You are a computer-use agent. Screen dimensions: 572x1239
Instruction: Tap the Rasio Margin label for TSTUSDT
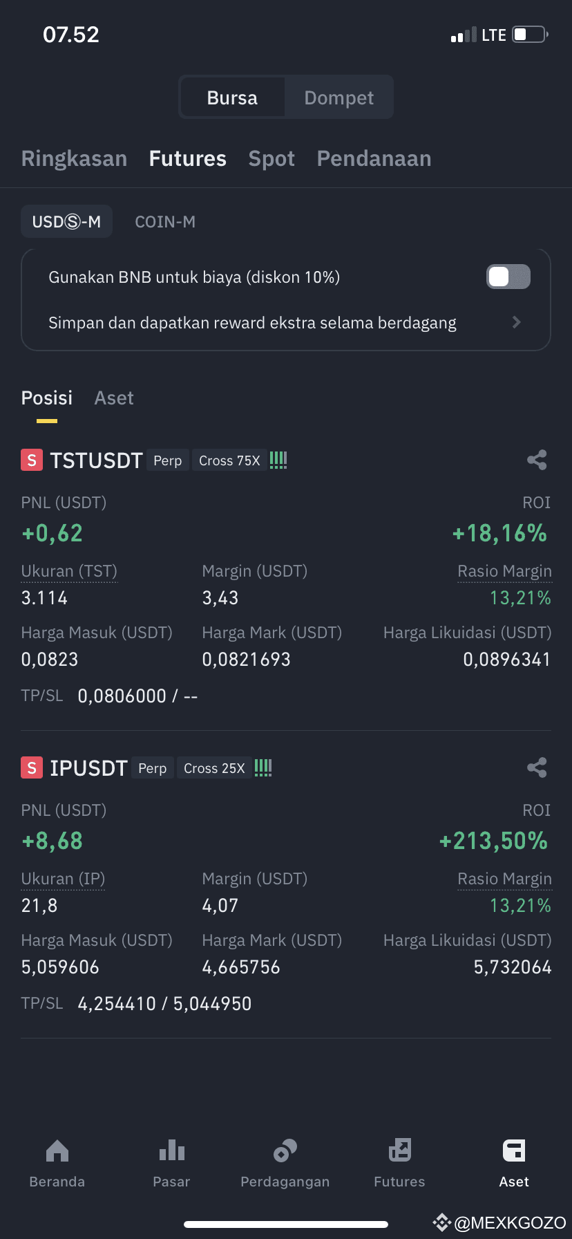pyautogui.click(x=504, y=571)
